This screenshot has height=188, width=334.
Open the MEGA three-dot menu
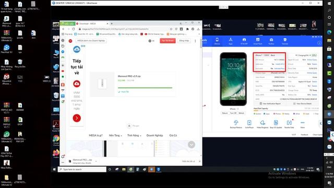(195, 41)
